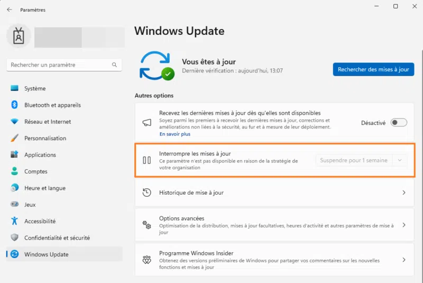
Task: Click Rechercher des mises à jour button
Action: [x=373, y=69]
